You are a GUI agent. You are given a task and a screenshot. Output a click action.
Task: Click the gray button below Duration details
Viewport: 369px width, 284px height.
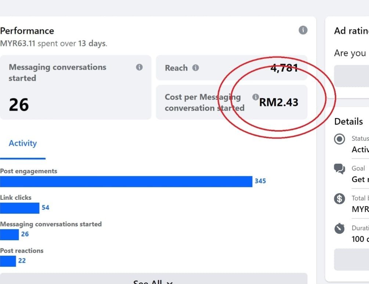pyautogui.click(x=352, y=259)
